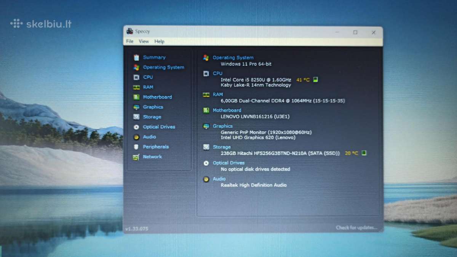
Task: Open the Graphics heading link in summary
Action: [223, 126]
